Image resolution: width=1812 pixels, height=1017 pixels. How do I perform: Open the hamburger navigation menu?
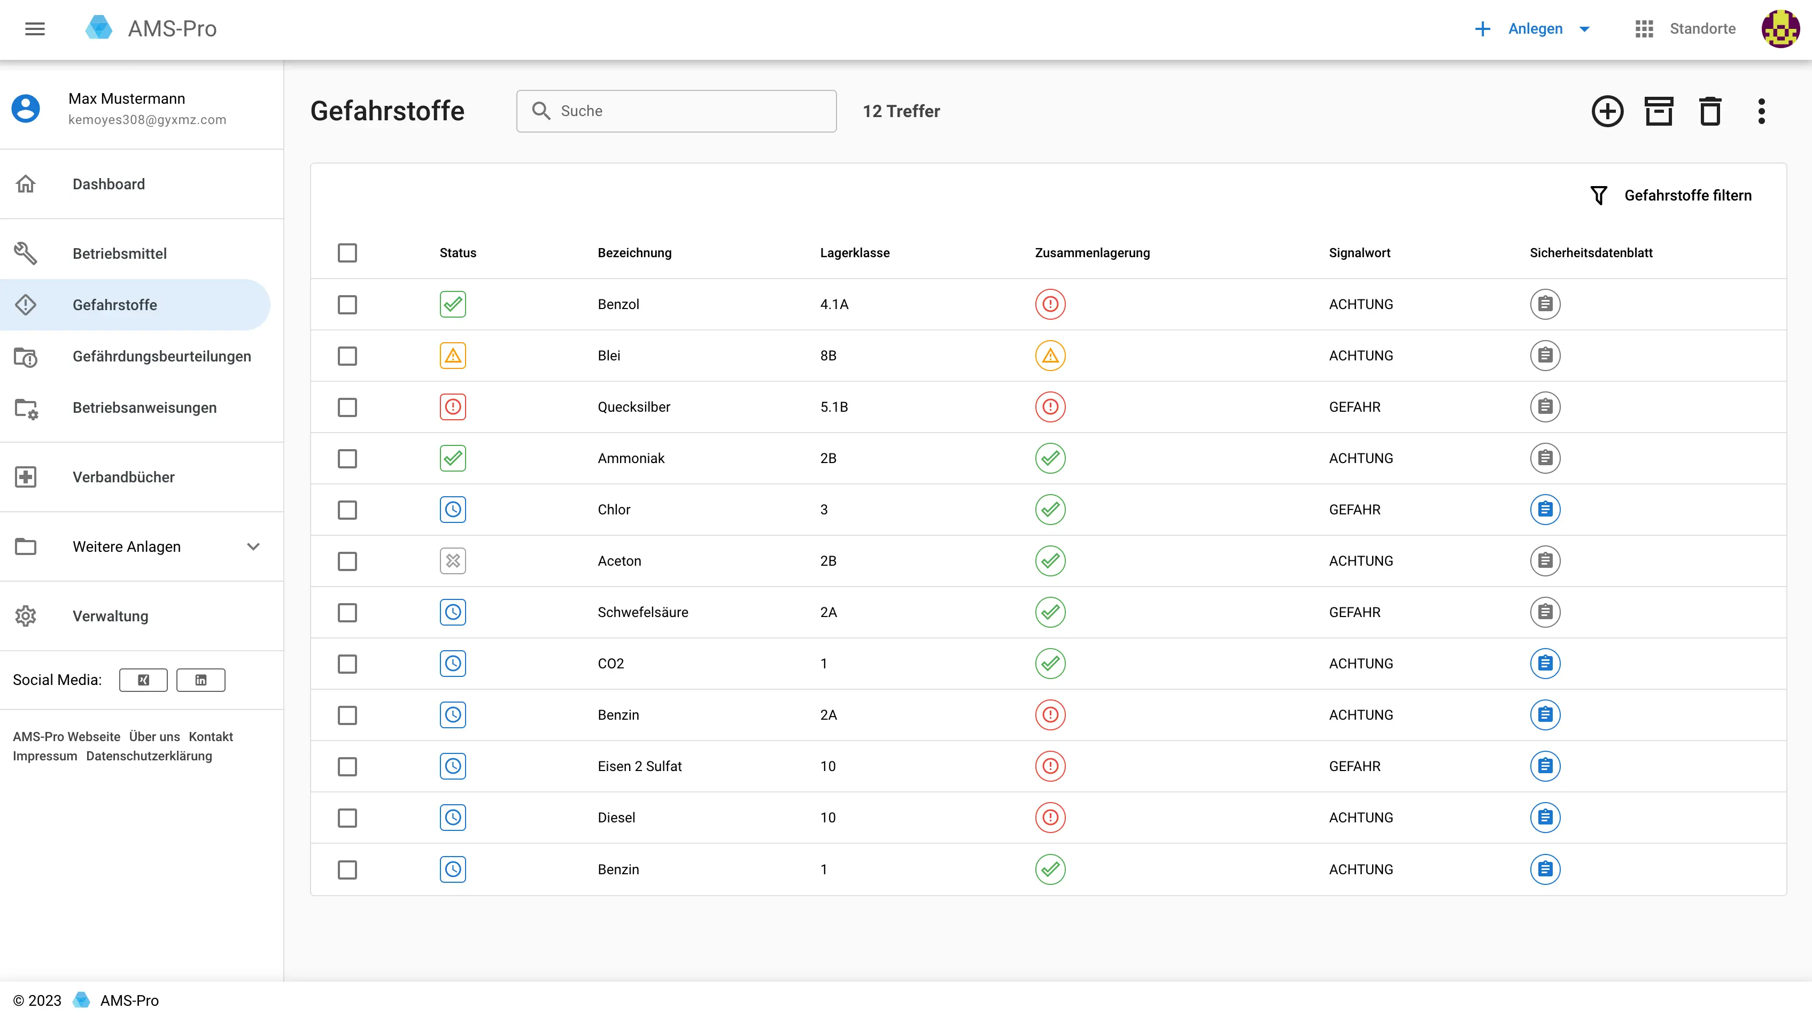(34, 29)
